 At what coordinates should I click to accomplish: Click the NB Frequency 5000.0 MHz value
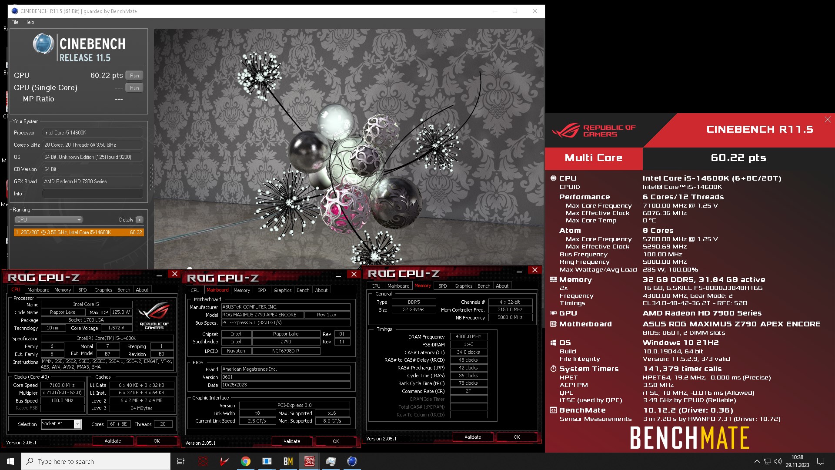[510, 317]
